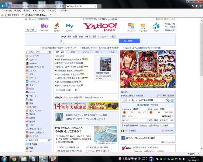Open the View (表示) menu
Screen dimensions: 203x162
coord(27,11)
